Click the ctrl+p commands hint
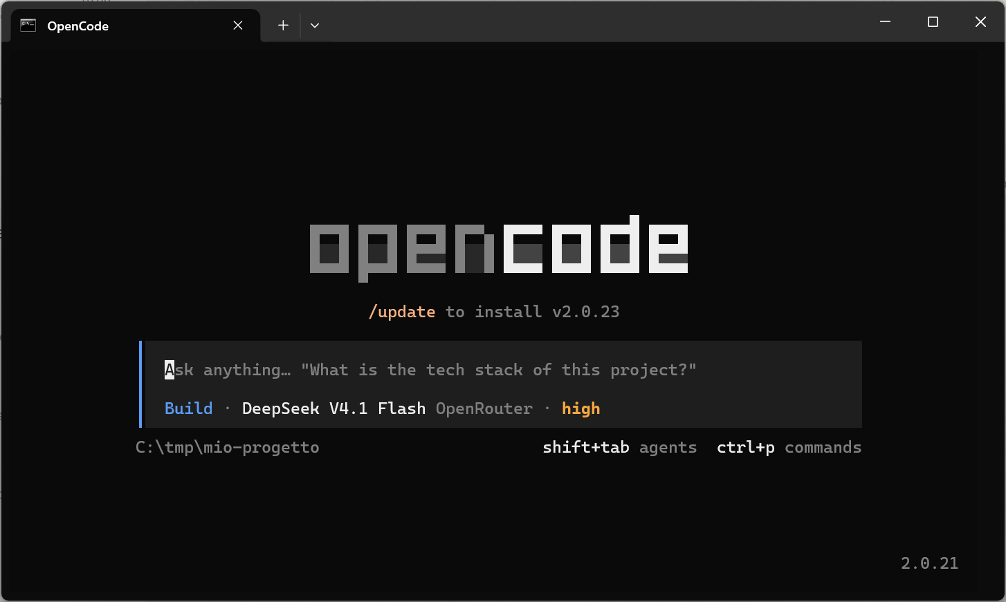This screenshot has height=602, width=1006. pos(789,448)
